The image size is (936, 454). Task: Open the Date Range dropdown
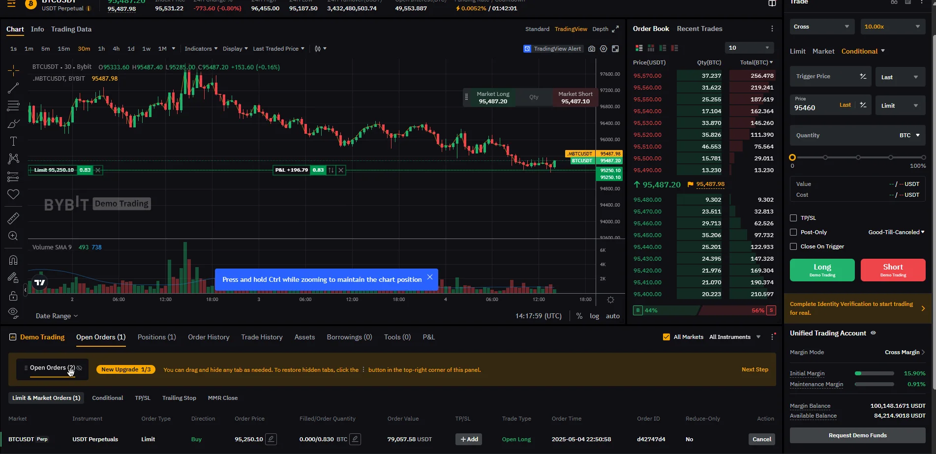click(57, 316)
